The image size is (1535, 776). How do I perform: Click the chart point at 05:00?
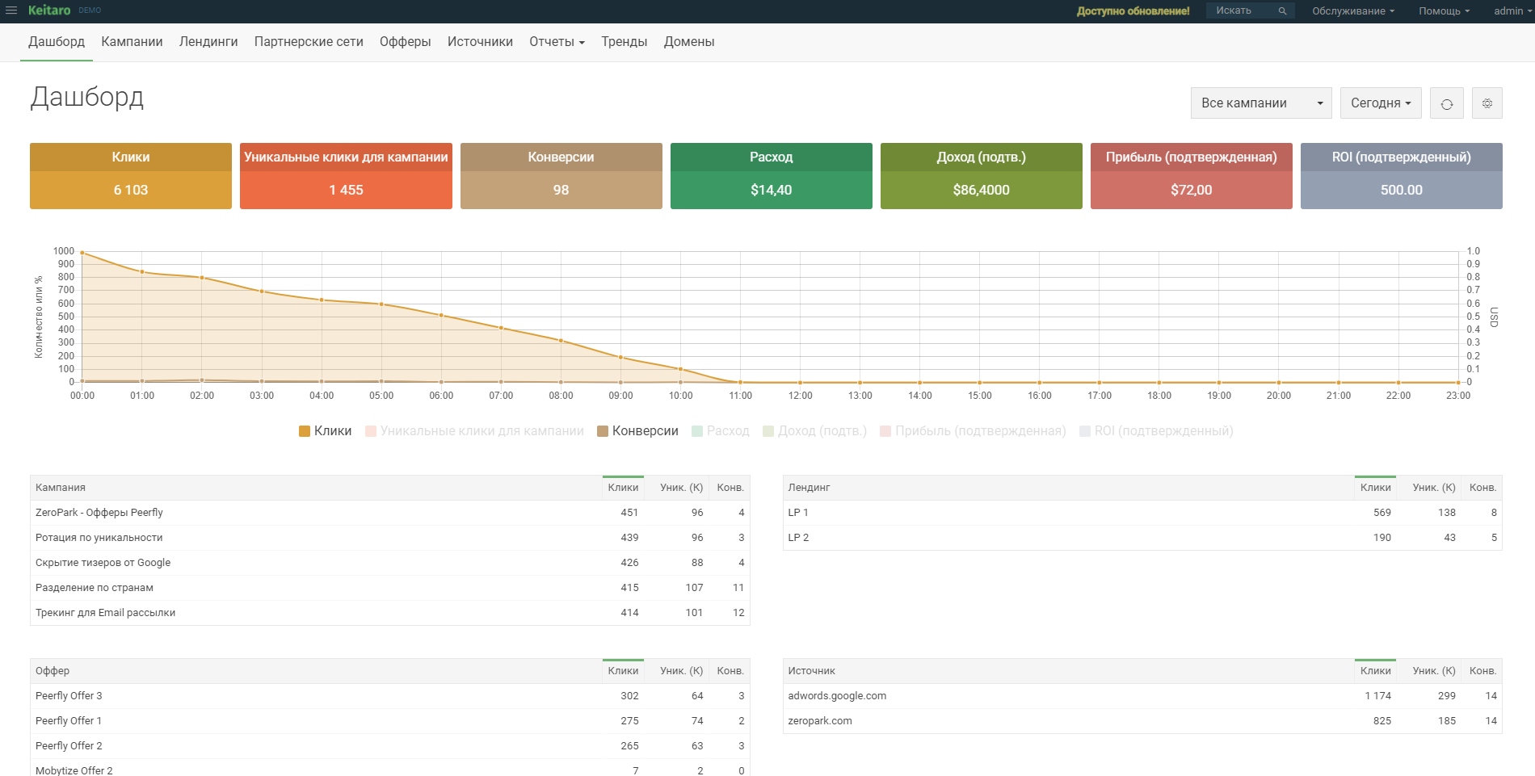pos(381,304)
